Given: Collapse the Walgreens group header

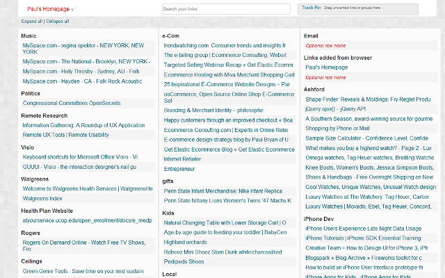Looking at the screenshot, I should 35,179.
